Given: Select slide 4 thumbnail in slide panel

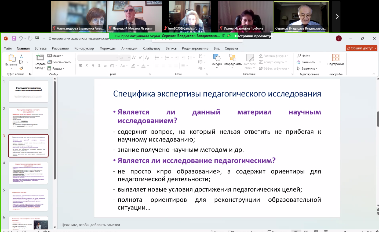Looking at the screenshot, I should point(28,173).
